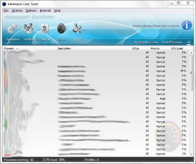Sort by the CPUs column header
Image resolution: width=196 pixels, height=164 pixels.
(140, 48)
